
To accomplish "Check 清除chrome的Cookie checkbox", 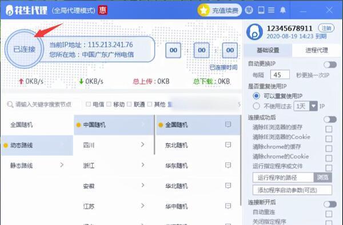I will tap(329, 158).
